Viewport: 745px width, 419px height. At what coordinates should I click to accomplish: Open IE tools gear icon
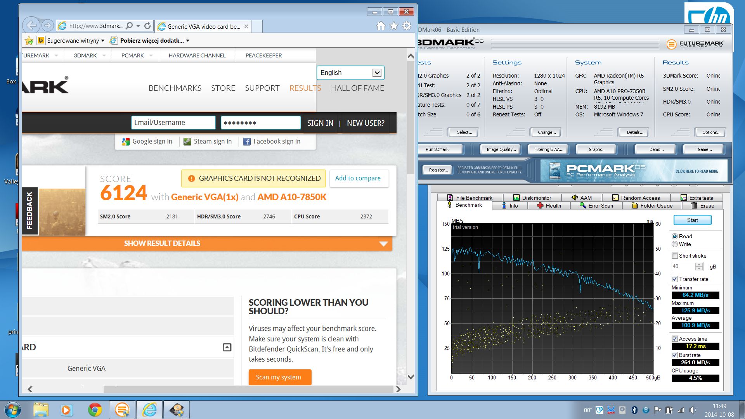pos(406,26)
